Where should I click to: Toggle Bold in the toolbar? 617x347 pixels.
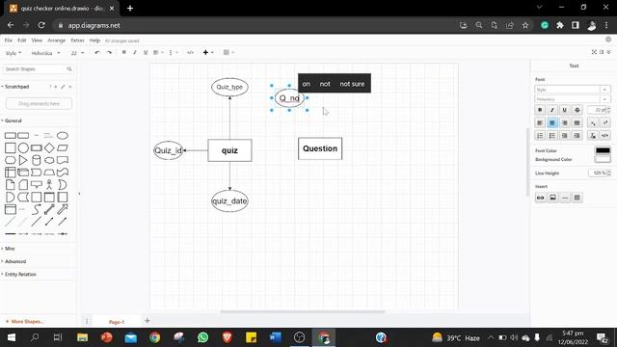(124, 53)
